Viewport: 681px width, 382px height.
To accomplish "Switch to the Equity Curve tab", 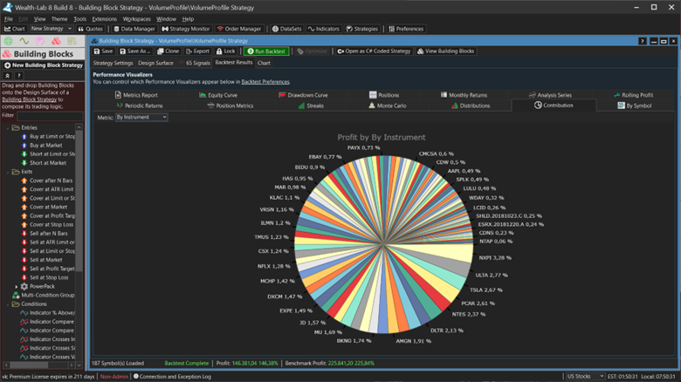I will click(x=218, y=94).
